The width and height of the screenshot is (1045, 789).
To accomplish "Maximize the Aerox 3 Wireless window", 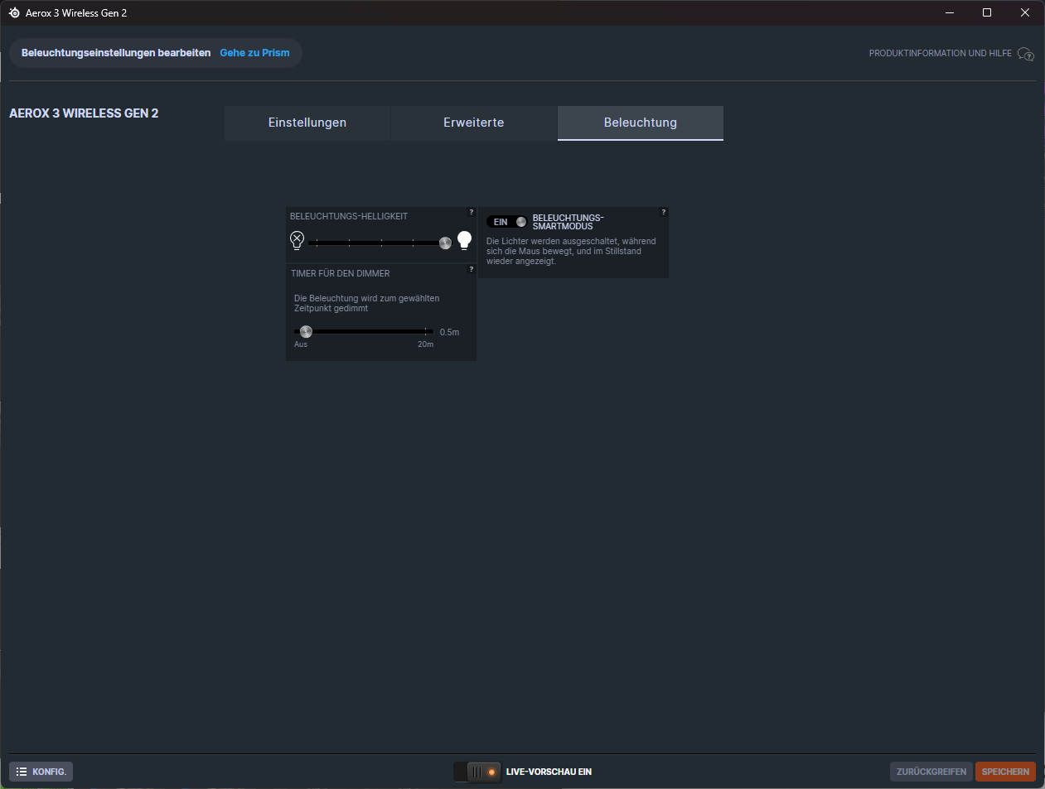I will pos(987,12).
